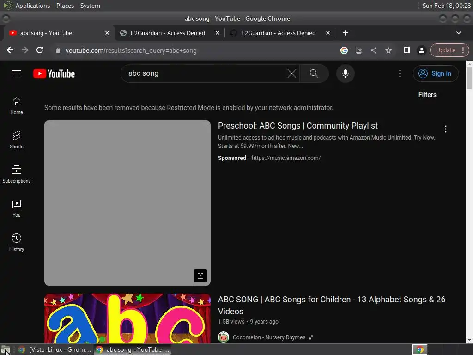Switch to Vista-Linux Gnome taskbar window
The image size is (473, 355).
pos(55,349)
